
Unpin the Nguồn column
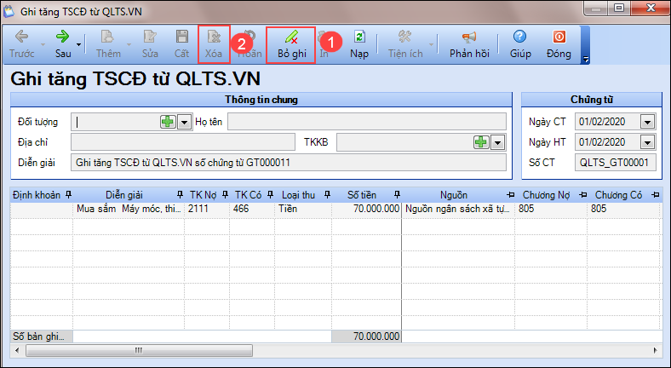[510, 195]
